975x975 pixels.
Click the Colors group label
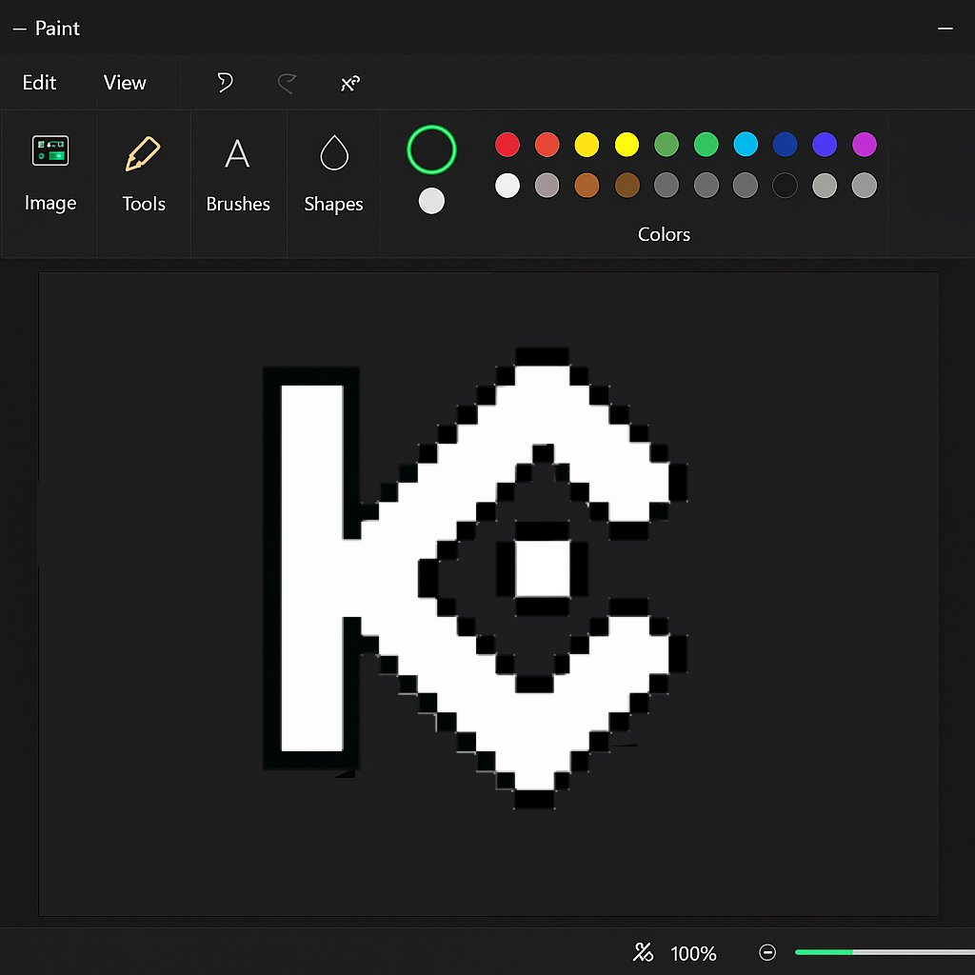[664, 234]
